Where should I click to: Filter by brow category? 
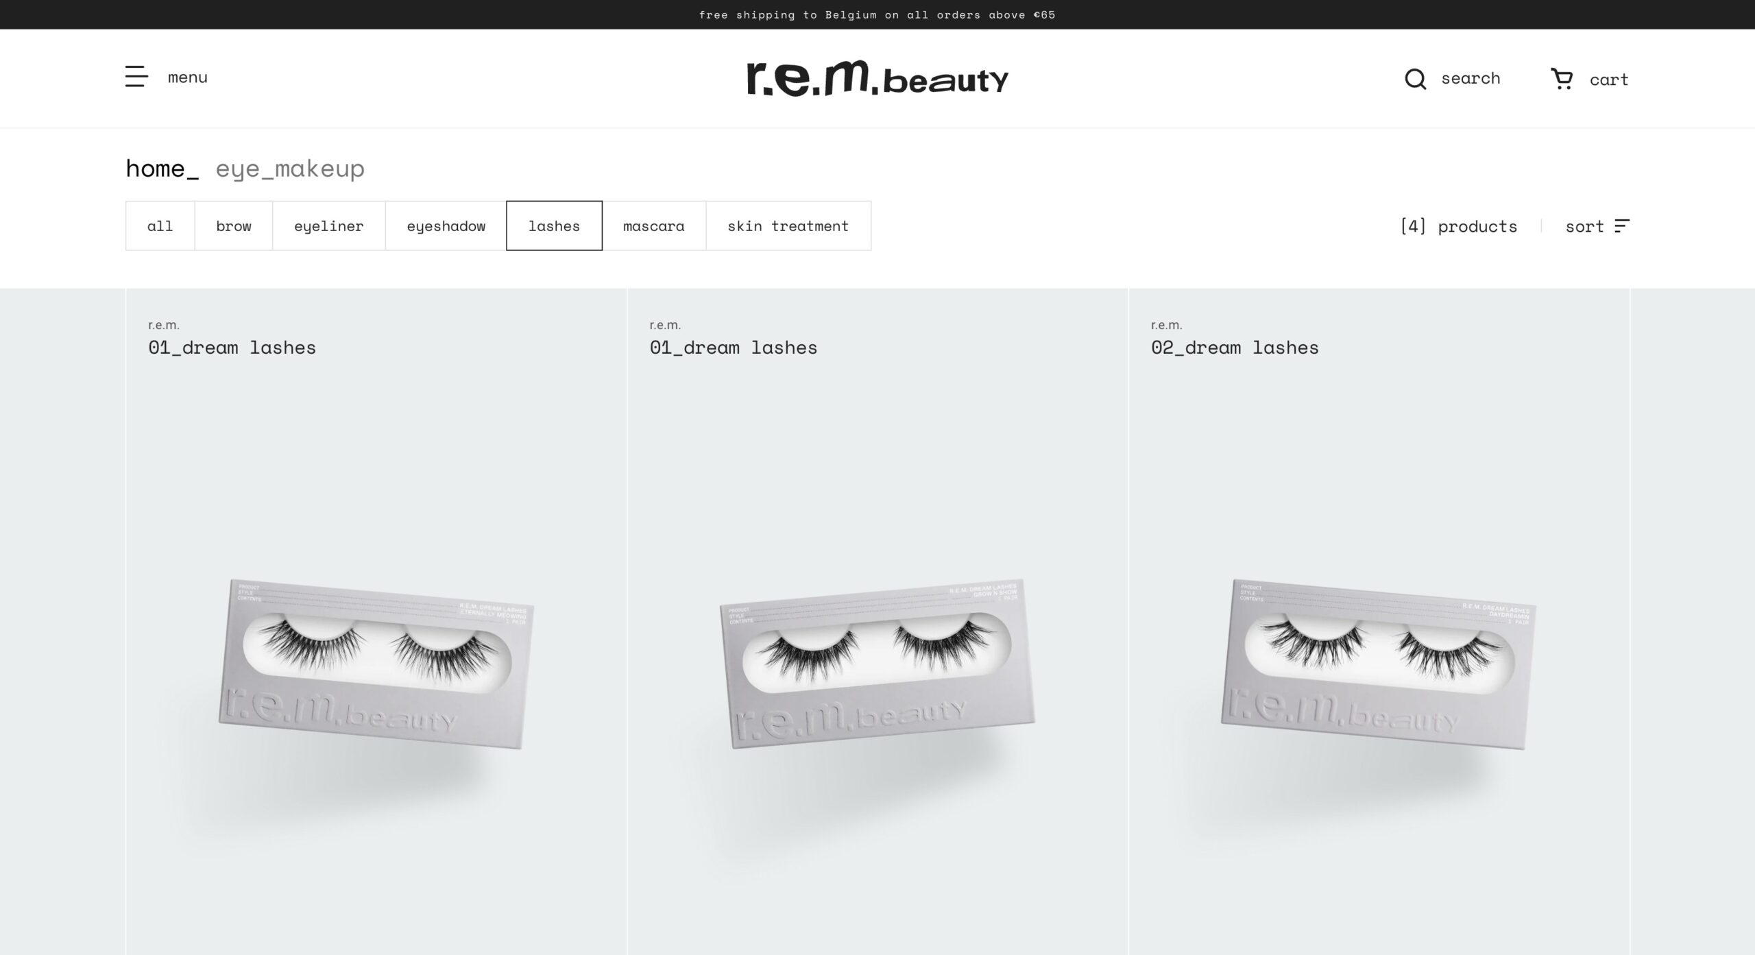[234, 226]
